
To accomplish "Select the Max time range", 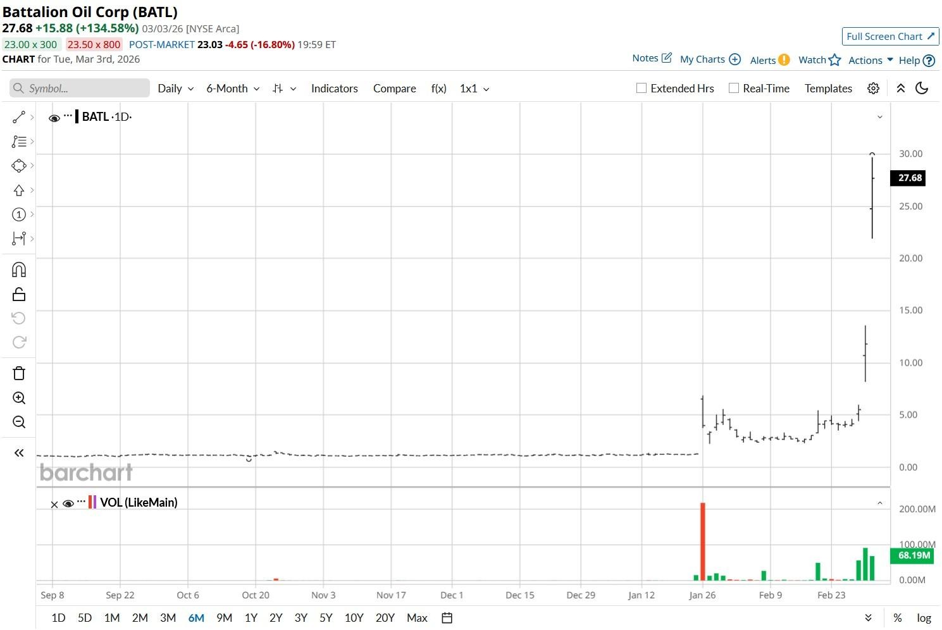I will 417,618.
